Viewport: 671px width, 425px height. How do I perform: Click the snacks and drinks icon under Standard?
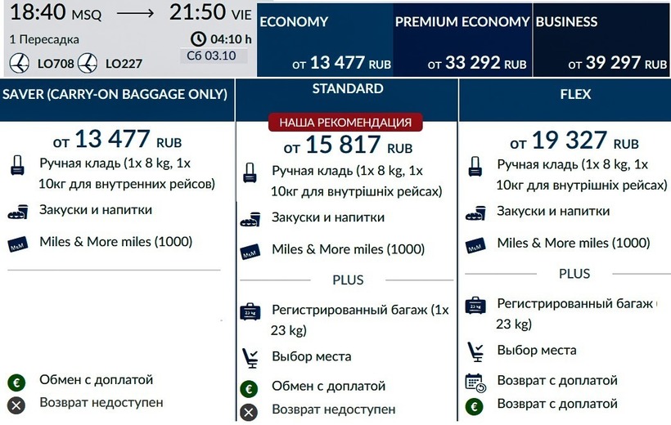click(250, 219)
